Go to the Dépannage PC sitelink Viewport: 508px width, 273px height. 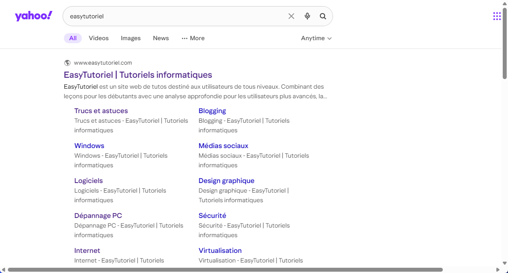click(x=98, y=216)
